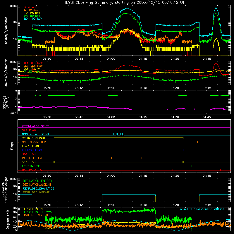Select the Absolute geomagnetic latitude label

coord(202,209)
